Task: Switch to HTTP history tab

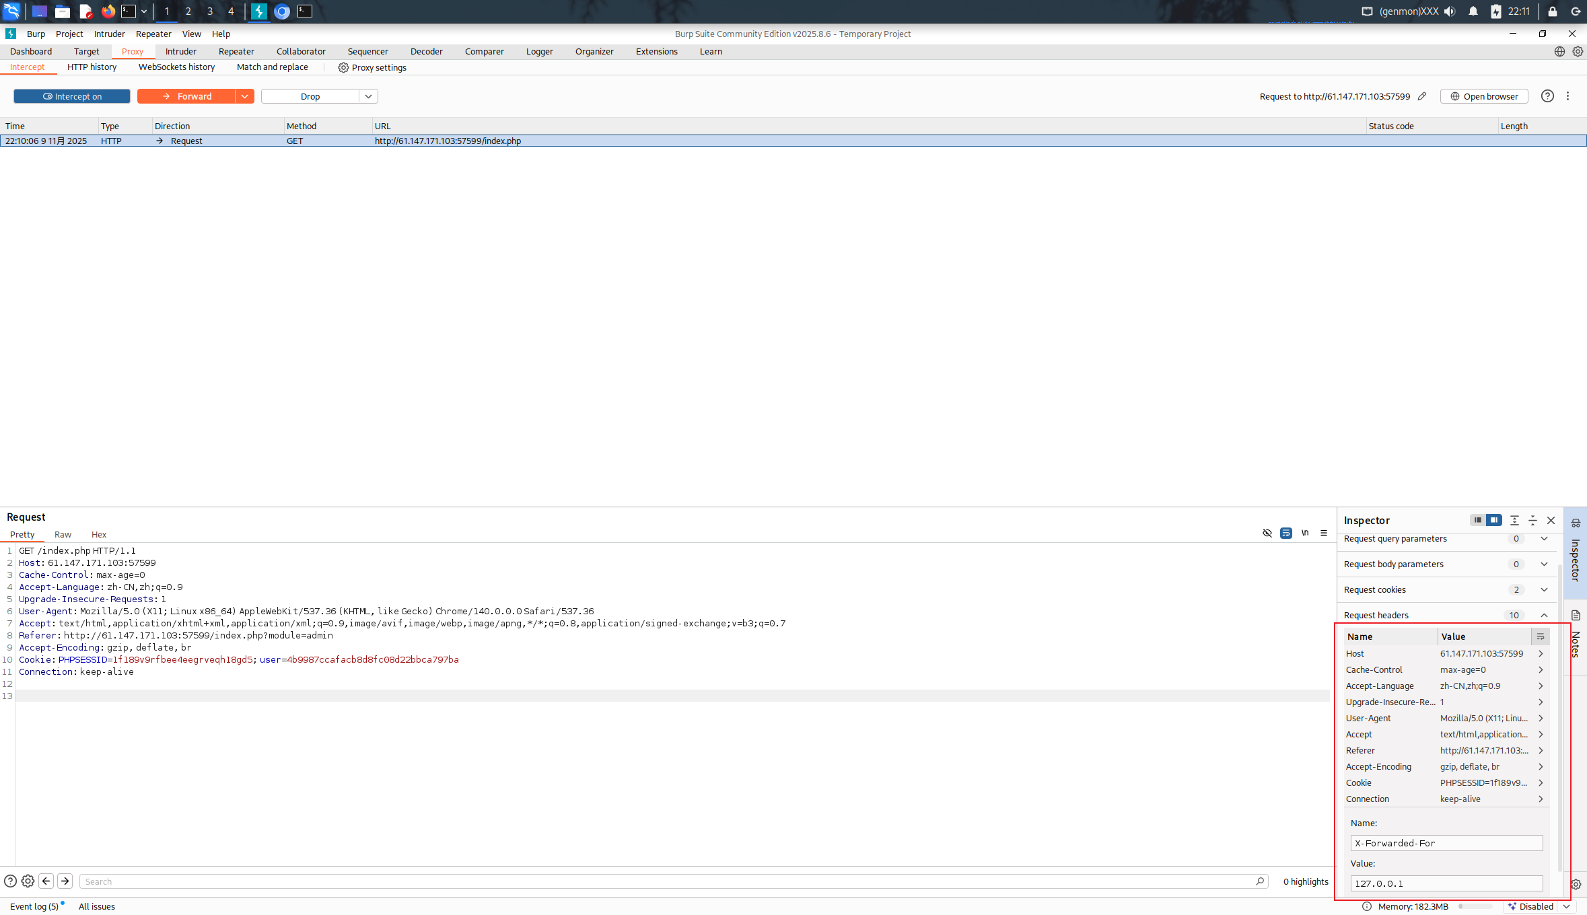Action: pos(92,67)
